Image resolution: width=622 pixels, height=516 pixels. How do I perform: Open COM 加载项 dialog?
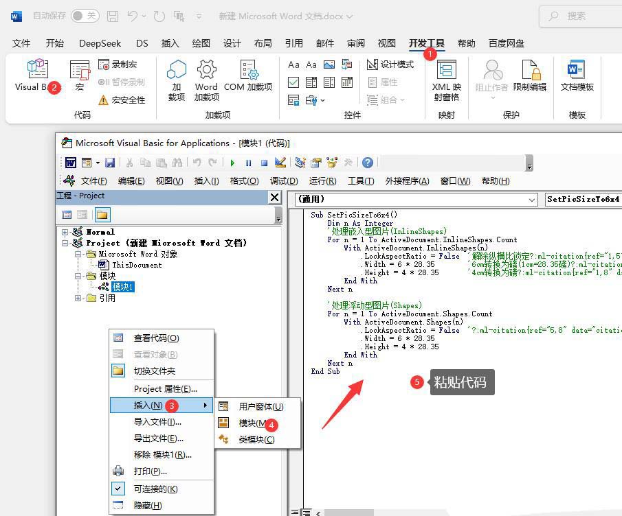pyautogui.click(x=248, y=75)
